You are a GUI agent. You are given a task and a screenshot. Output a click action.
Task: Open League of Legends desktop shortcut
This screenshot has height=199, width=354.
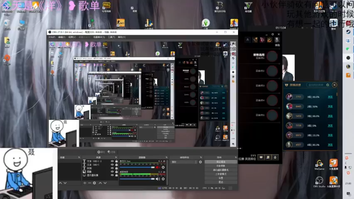tap(149, 24)
